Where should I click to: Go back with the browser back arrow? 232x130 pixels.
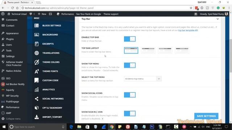tap(3, 8)
